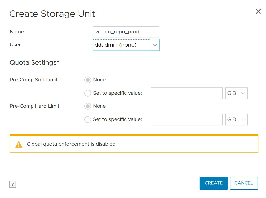
Task: Click the Global quota enforcement disabled message
Action: click(x=71, y=144)
